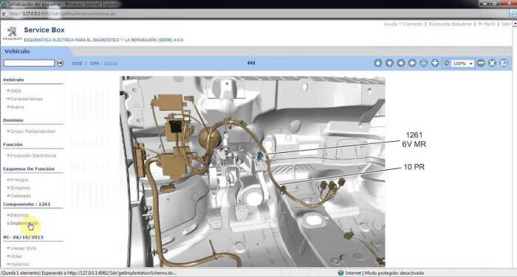Fit diagram to screen using expand arrows icon

tap(493, 63)
